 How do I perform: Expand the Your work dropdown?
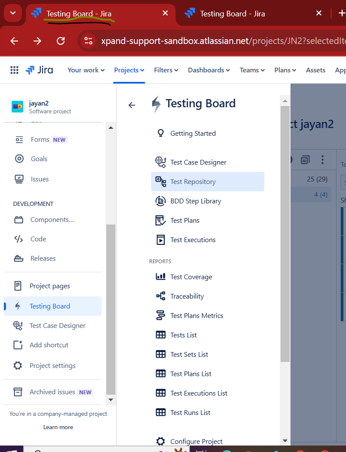coord(86,70)
